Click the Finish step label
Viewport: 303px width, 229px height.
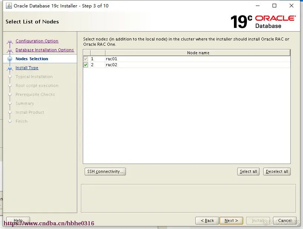tap(22, 121)
